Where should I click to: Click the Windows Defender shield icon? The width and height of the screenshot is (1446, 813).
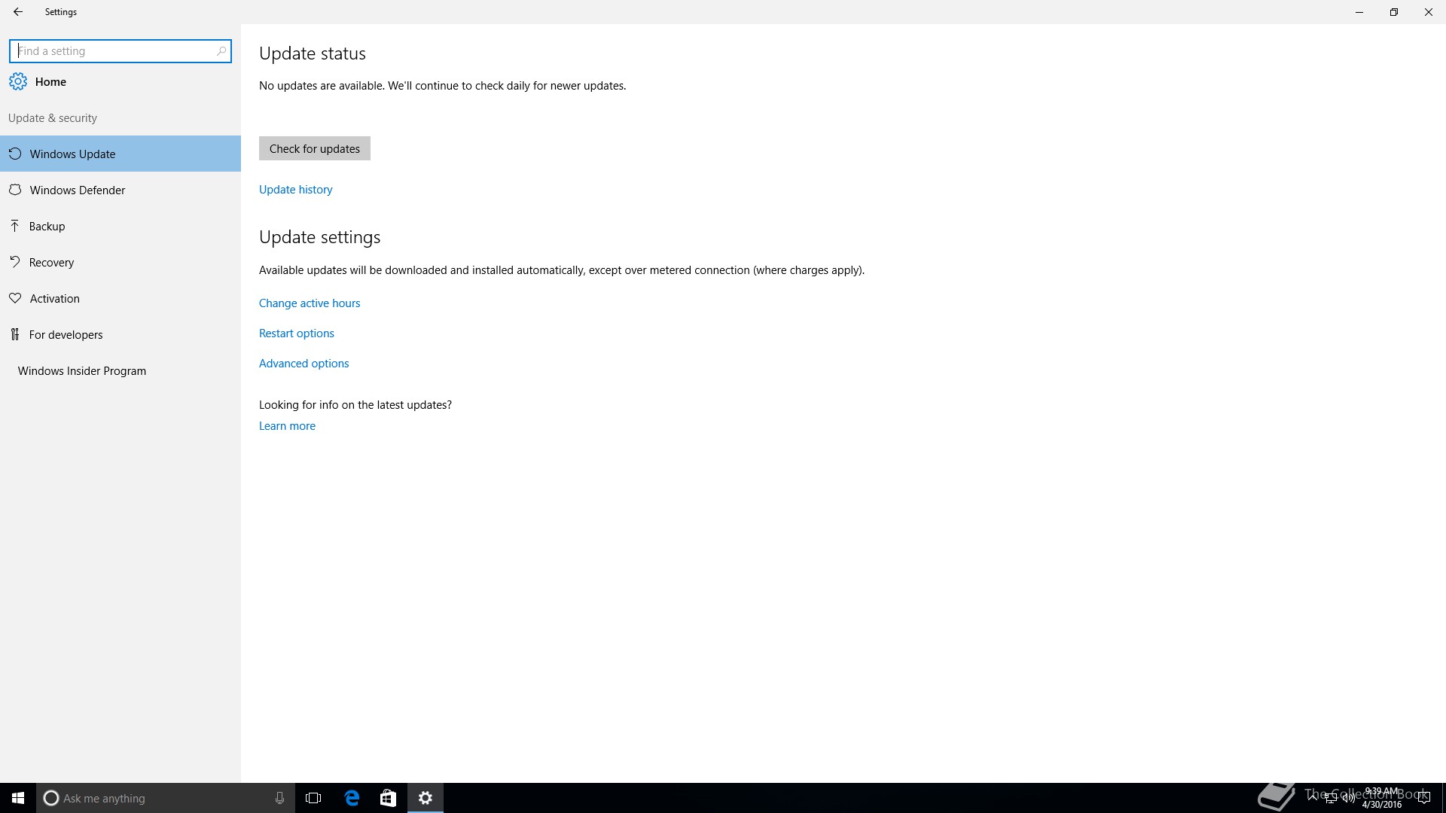15,190
